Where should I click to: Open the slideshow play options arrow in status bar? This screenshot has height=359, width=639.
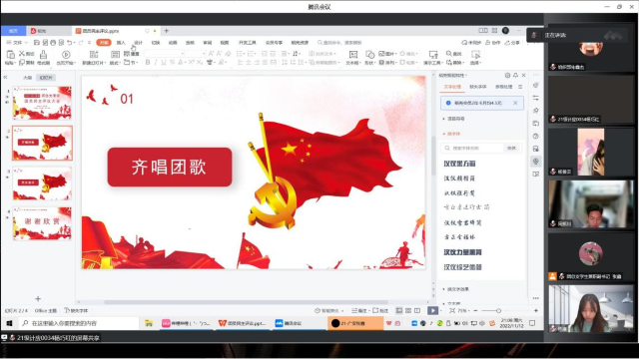[441, 310]
